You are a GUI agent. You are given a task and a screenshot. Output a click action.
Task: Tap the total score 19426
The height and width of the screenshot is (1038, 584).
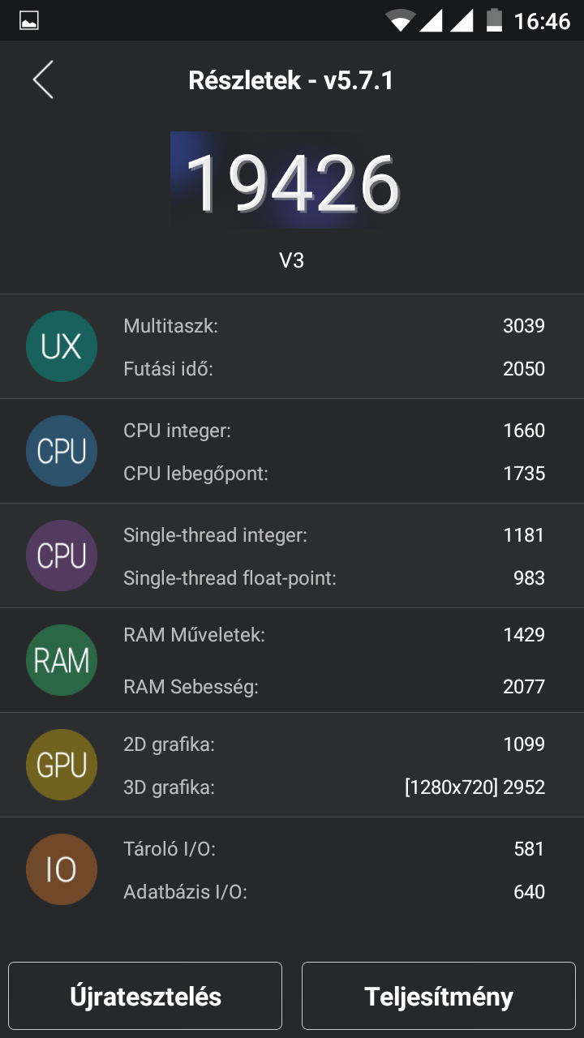click(x=292, y=182)
